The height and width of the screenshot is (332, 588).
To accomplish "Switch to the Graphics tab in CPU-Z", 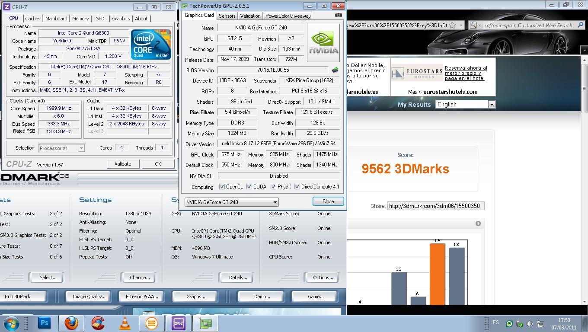I will [121, 19].
